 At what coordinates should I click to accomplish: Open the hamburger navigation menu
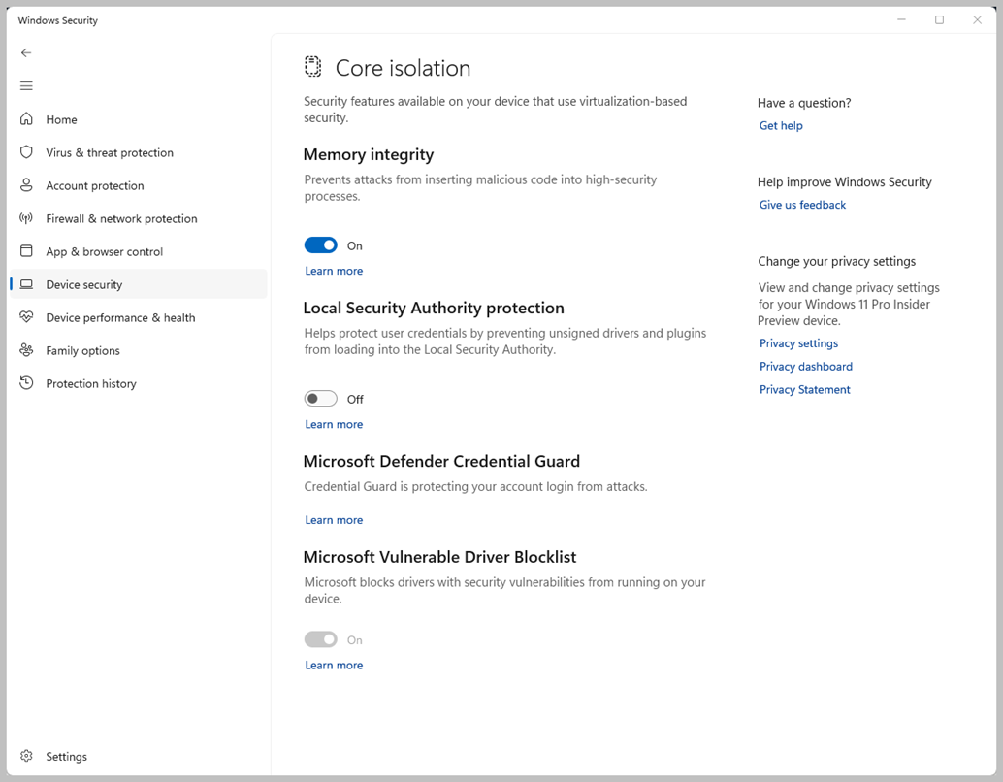(x=26, y=86)
